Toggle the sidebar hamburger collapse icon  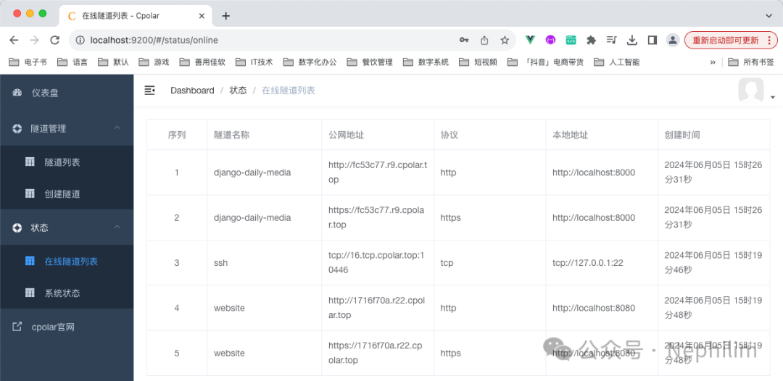(149, 91)
